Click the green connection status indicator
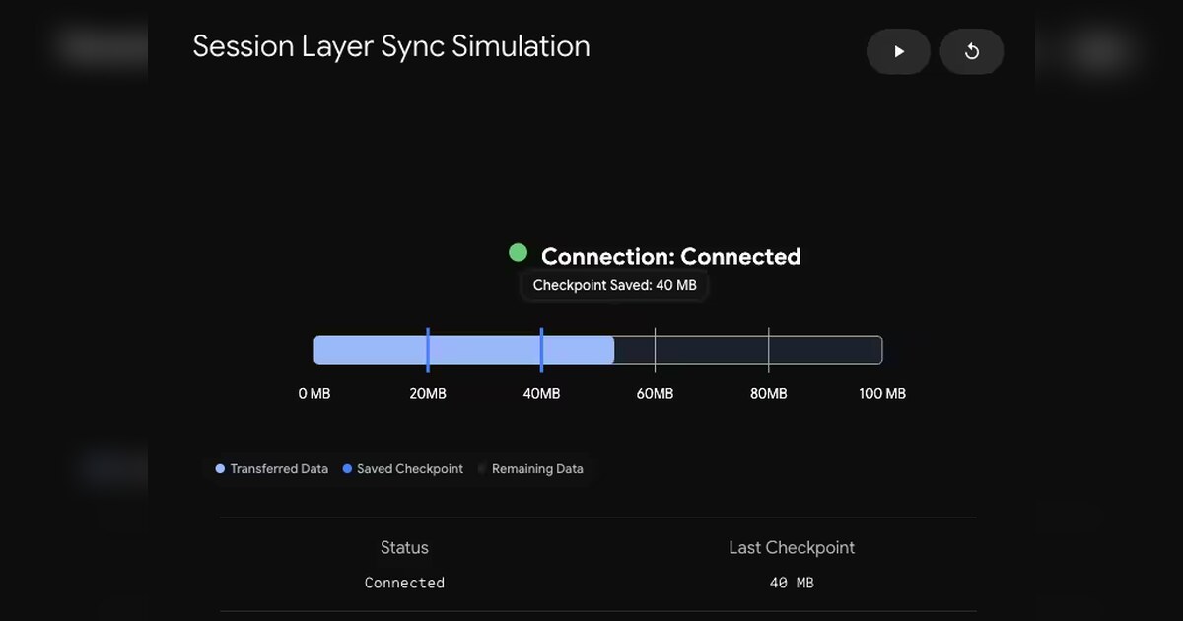 coord(518,253)
